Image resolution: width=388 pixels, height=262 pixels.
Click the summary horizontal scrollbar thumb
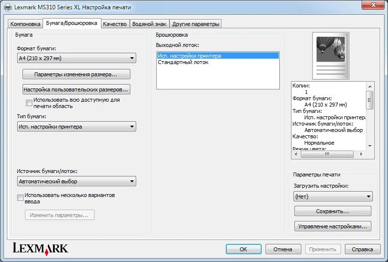pyautogui.click(x=327, y=154)
